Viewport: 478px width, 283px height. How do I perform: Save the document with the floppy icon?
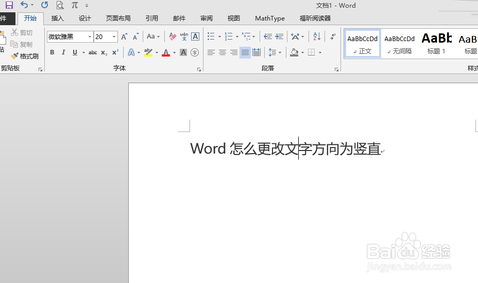pyautogui.click(x=9, y=5)
